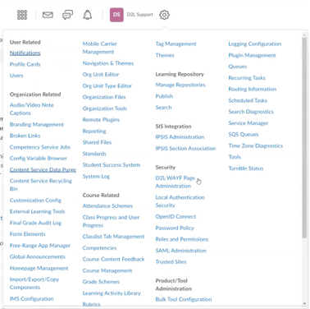
Task: Open Password Policy
Action: 175,228
